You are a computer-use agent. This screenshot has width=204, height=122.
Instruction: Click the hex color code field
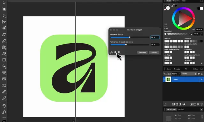coord(199,30)
